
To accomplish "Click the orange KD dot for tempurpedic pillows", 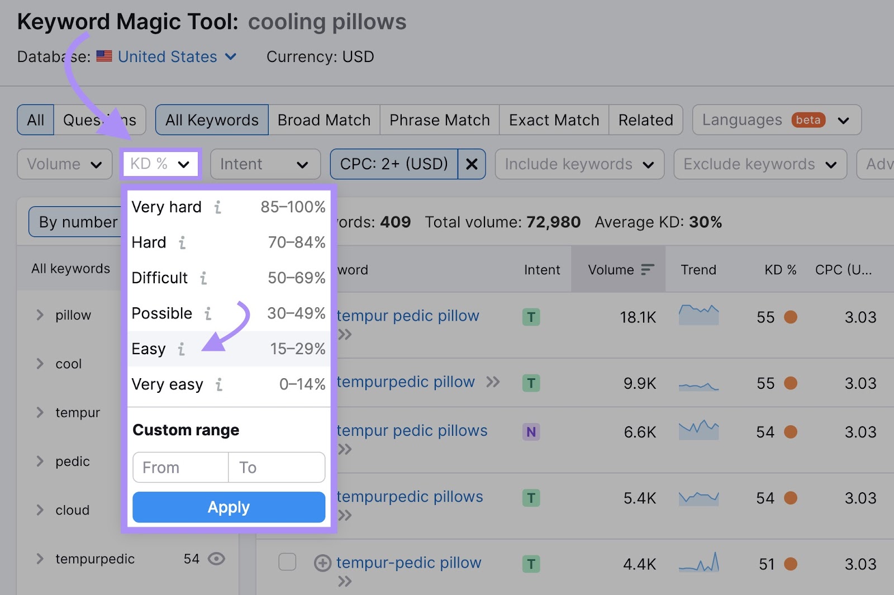I will pyautogui.click(x=790, y=498).
